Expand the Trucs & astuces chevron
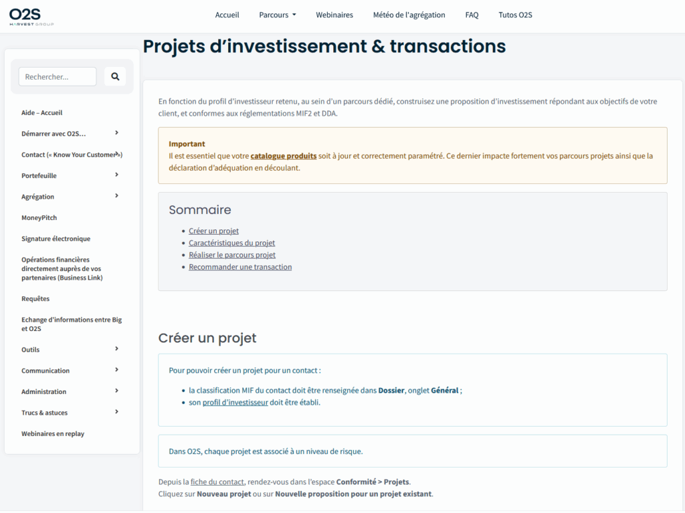This screenshot has width=685, height=513. tap(116, 412)
